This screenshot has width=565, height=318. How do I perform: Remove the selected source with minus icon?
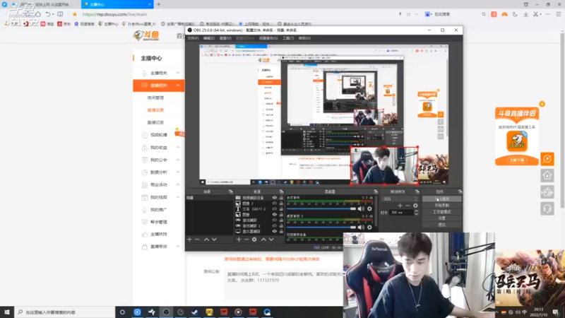(x=246, y=240)
